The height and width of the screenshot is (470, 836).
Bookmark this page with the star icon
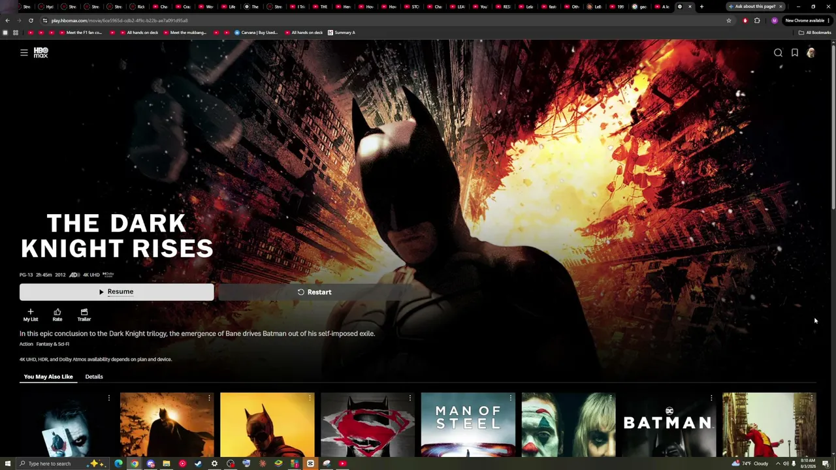729,20
